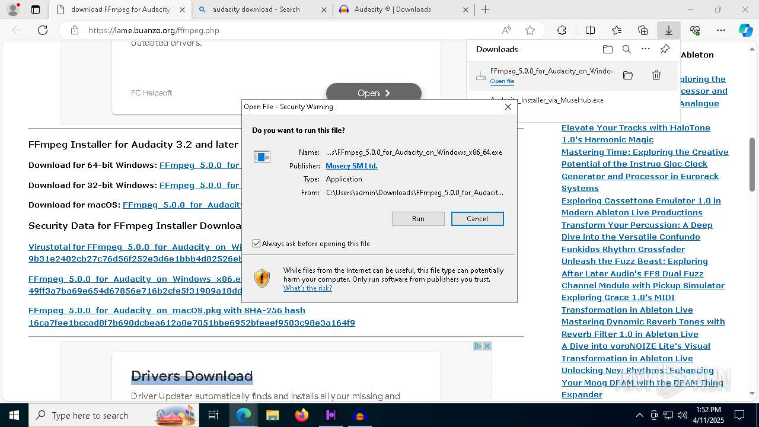
Task: Launch Firefox from the taskbar
Action: 302,415
